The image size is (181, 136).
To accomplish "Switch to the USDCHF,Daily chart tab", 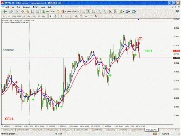I will [82, 130].
